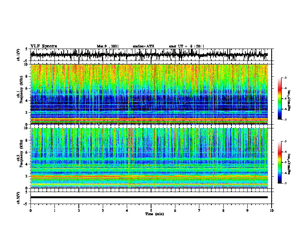
Task: Click the 2 kHz tick label of ch.1
Action: pos(27,113)
